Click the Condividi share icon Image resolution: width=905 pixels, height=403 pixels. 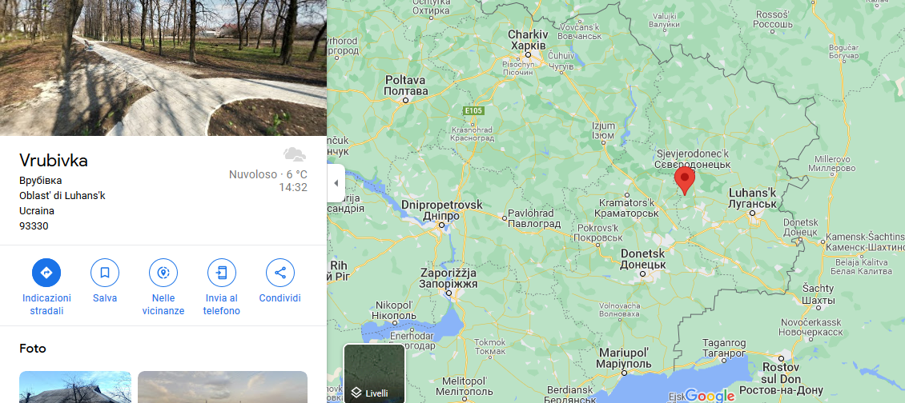(x=280, y=273)
